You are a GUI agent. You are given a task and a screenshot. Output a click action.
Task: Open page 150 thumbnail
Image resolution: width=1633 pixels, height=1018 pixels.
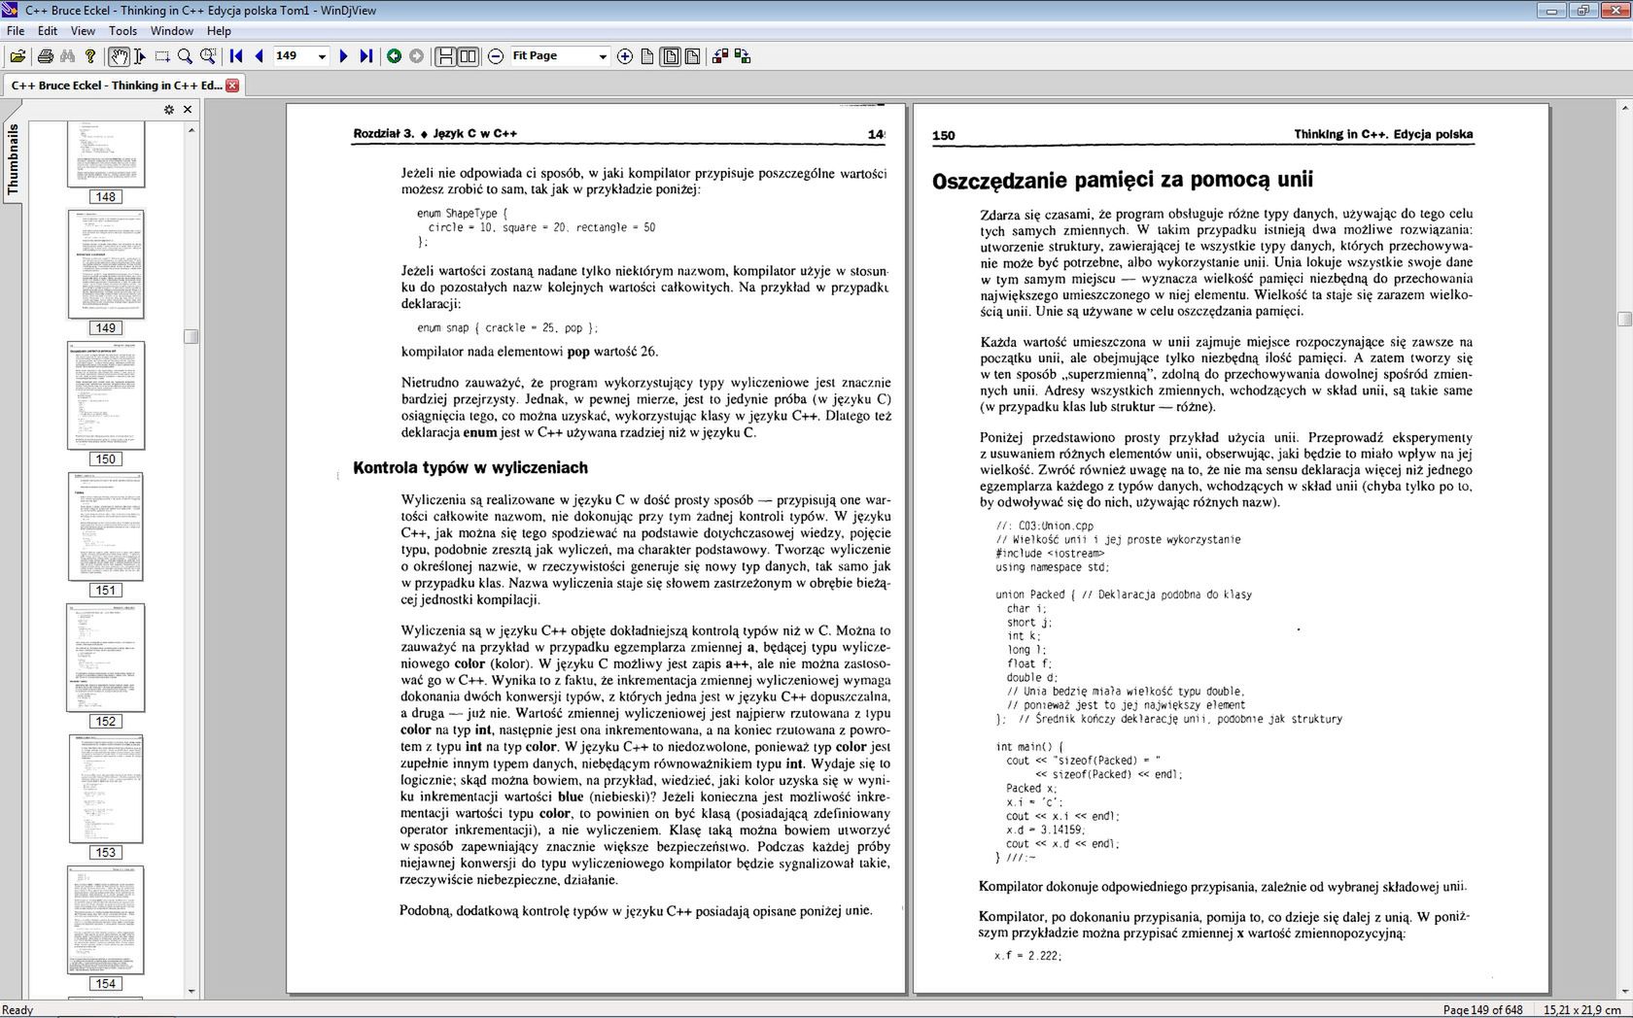tap(106, 395)
